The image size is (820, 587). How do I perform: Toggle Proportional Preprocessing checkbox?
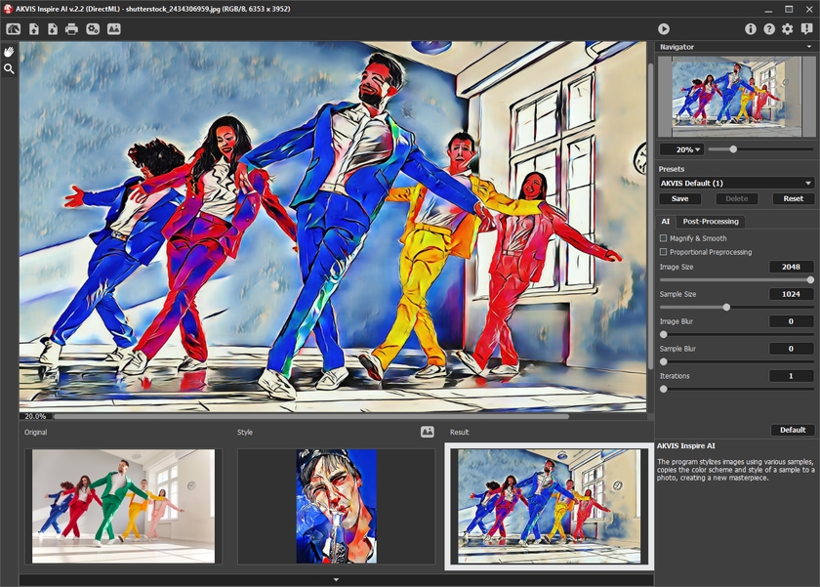(x=664, y=252)
